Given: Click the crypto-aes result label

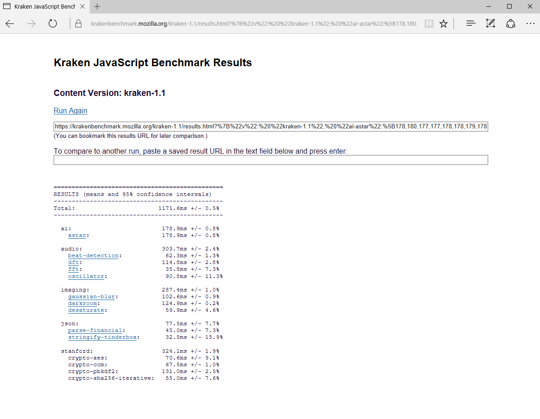Looking at the screenshot, I should click(x=87, y=358).
